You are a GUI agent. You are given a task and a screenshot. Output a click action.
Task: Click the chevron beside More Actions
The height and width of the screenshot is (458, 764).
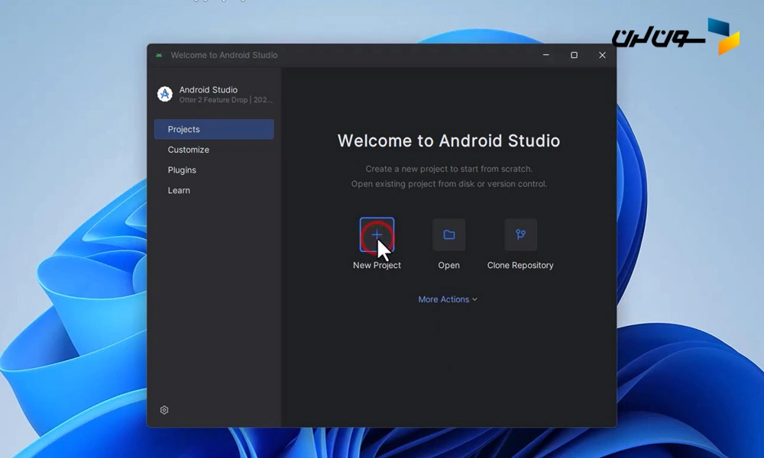click(x=474, y=299)
